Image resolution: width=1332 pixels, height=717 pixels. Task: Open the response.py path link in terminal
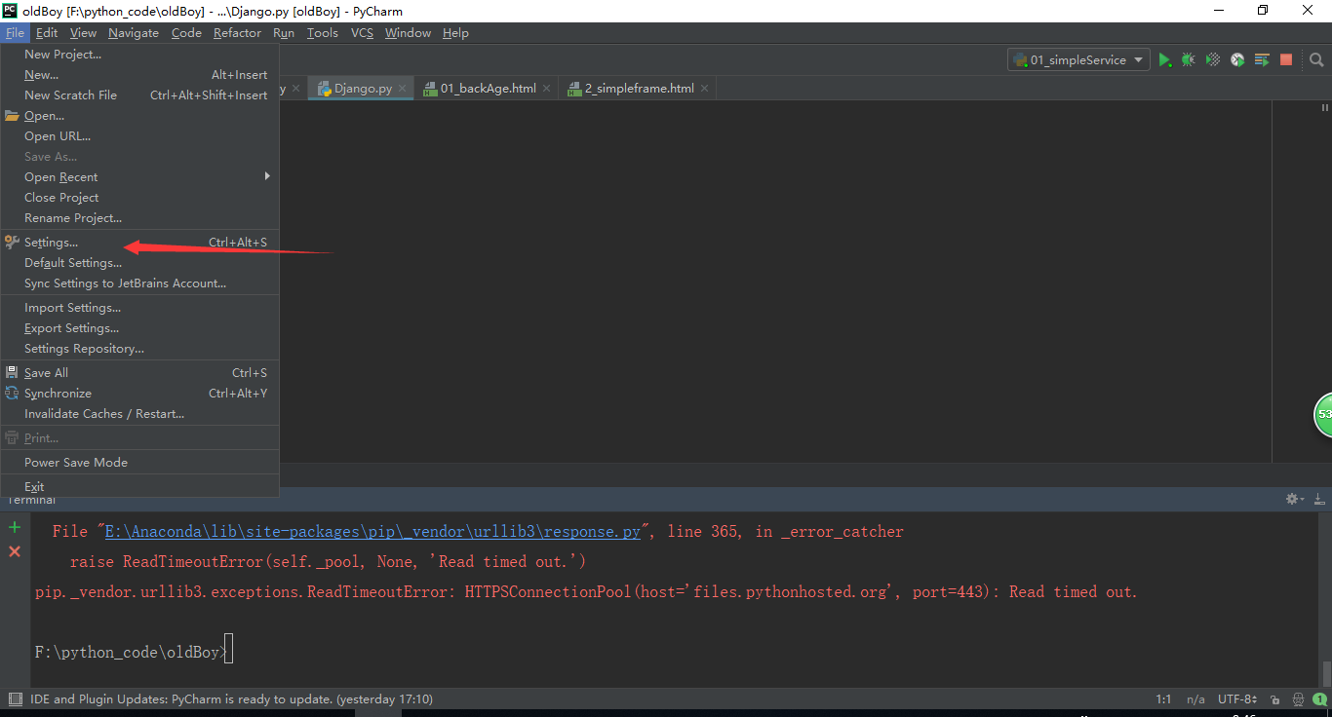[x=373, y=532]
